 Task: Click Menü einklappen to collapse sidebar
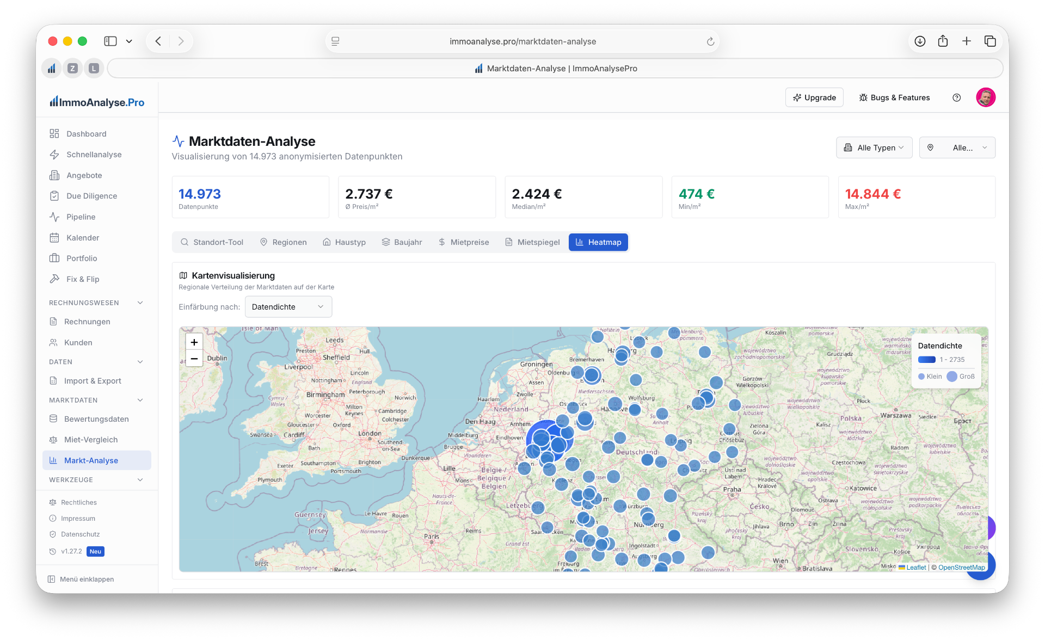click(81, 579)
